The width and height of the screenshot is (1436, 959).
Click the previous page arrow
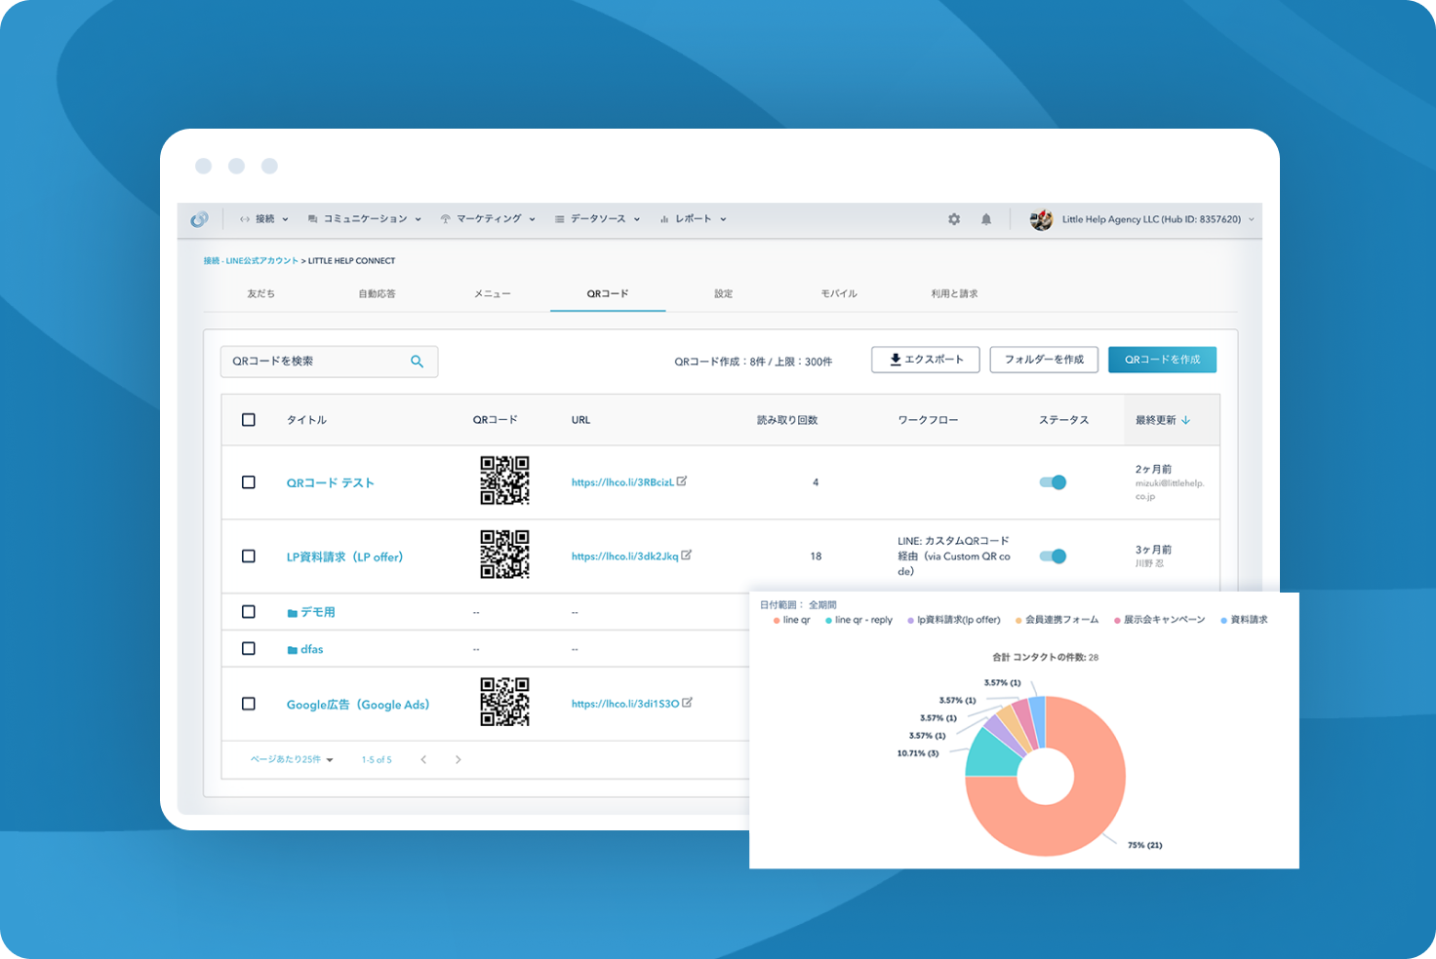423,759
